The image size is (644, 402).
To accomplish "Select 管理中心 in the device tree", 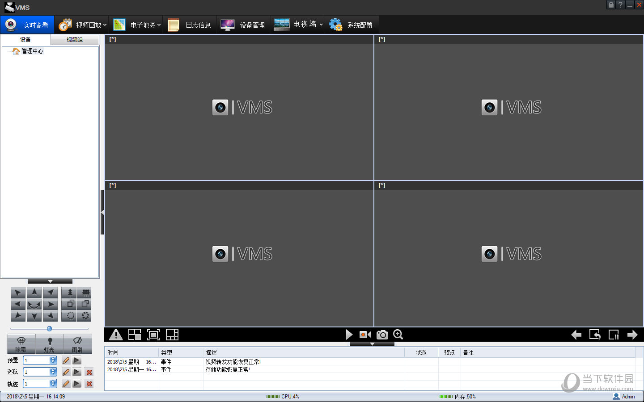I will point(32,51).
